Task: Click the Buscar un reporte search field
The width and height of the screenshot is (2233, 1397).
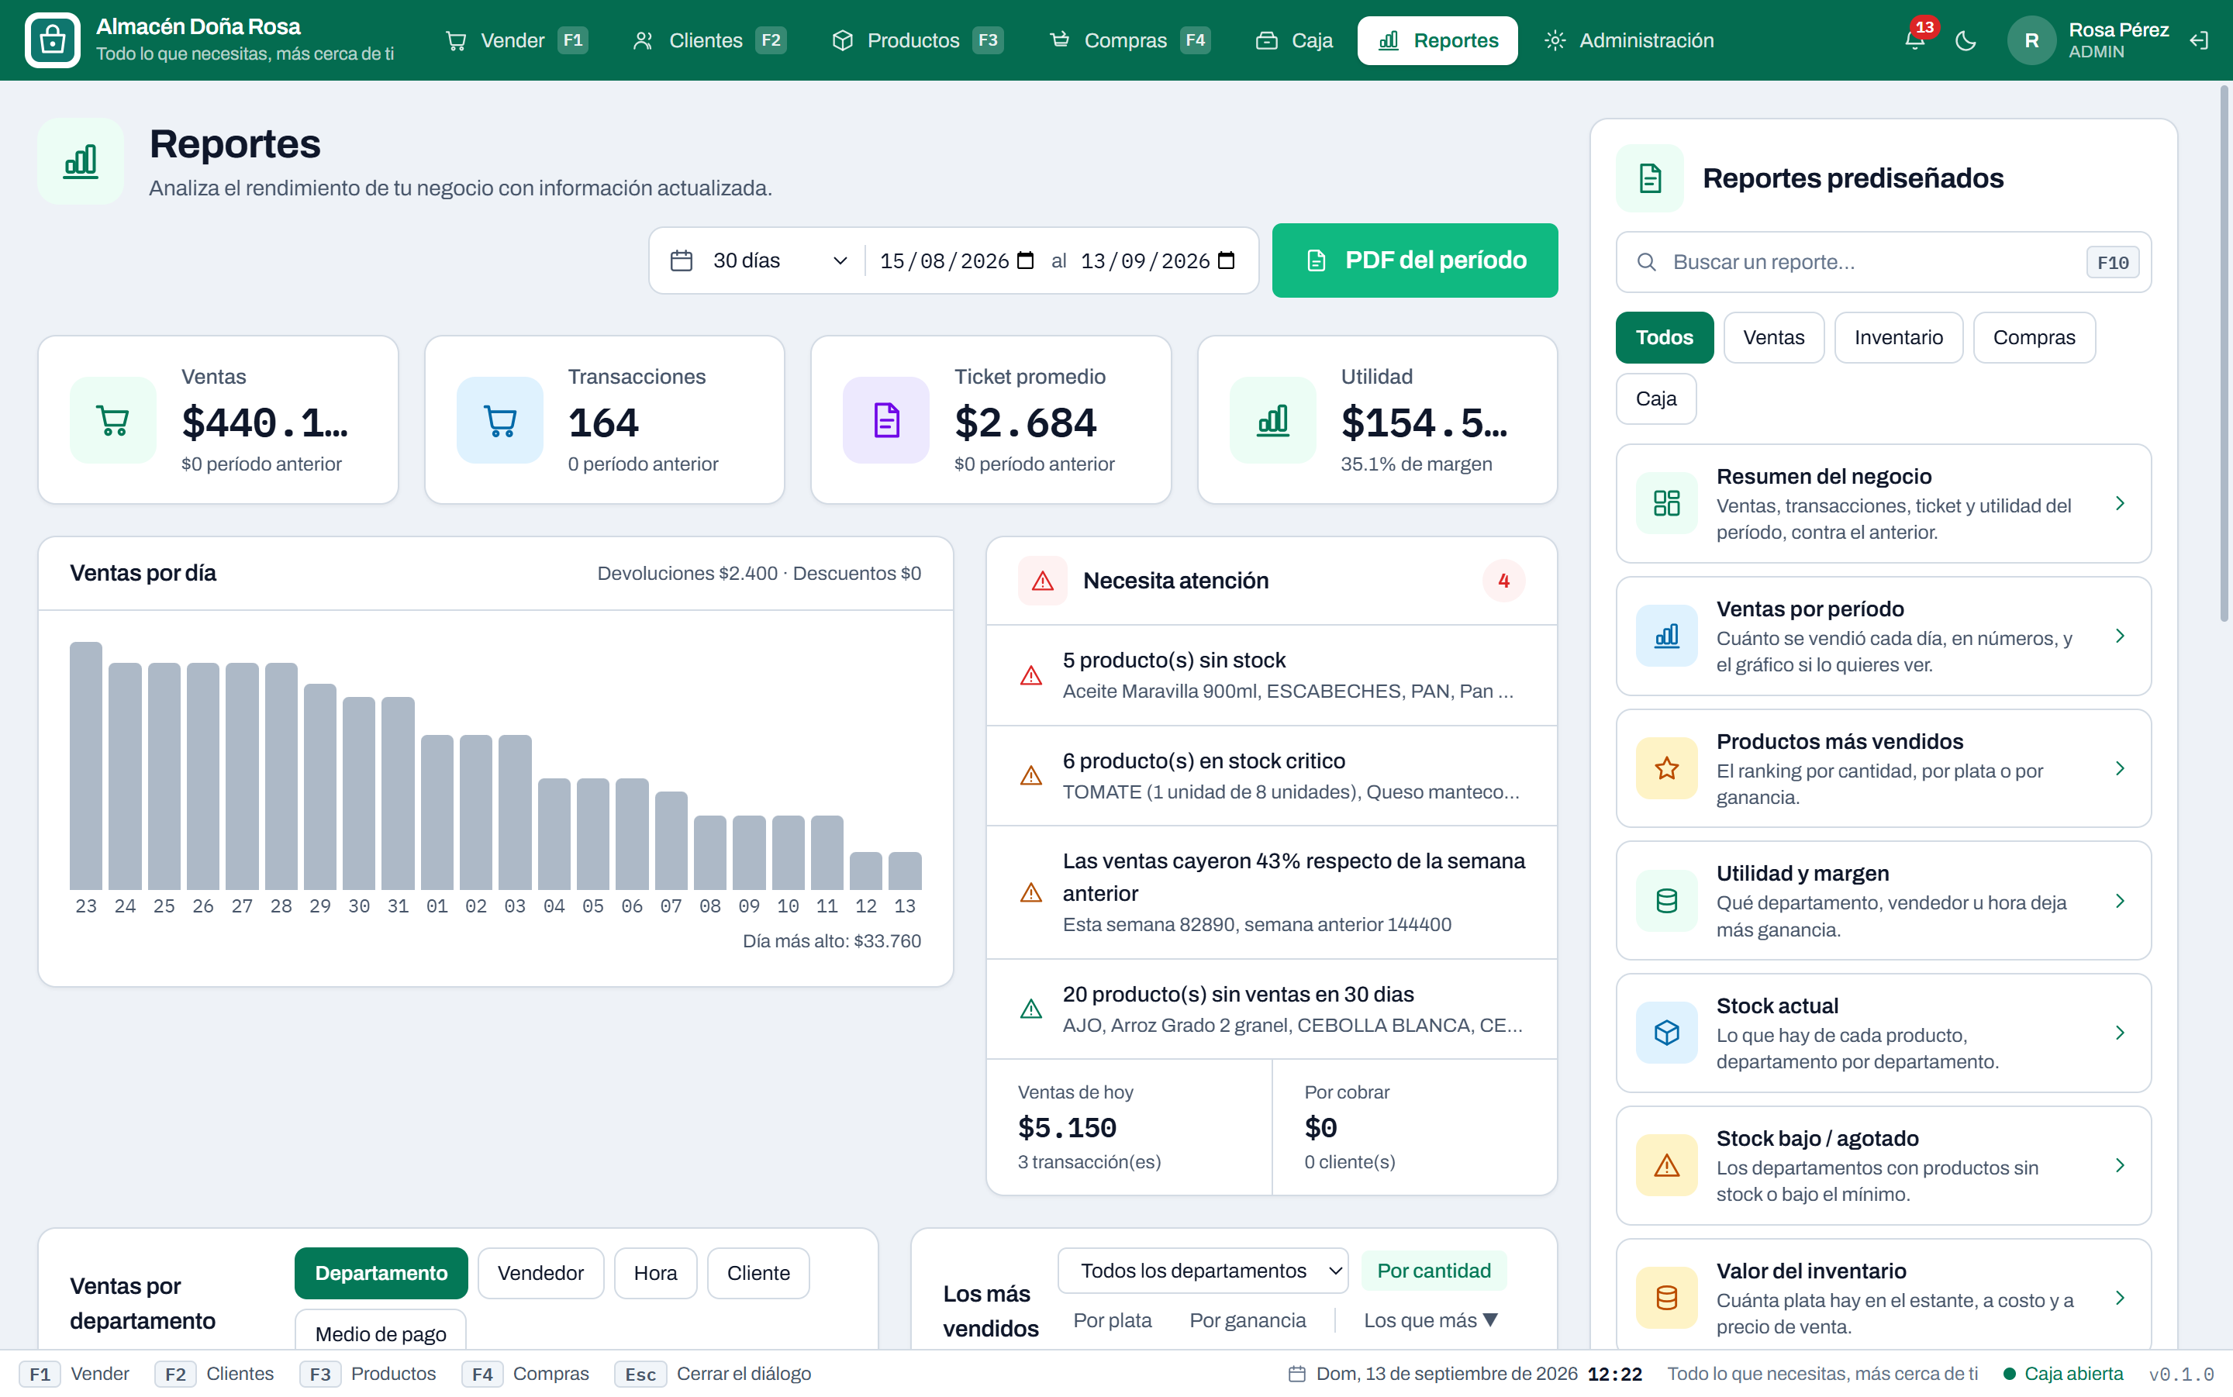Action: [x=1883, y=262]
